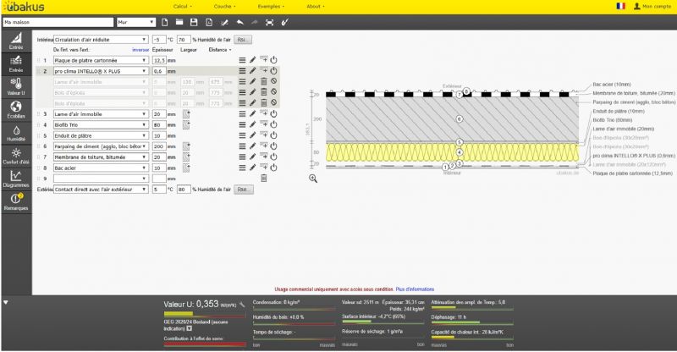
Task: Open the Distance column dropdown
Action: (220, 50)
